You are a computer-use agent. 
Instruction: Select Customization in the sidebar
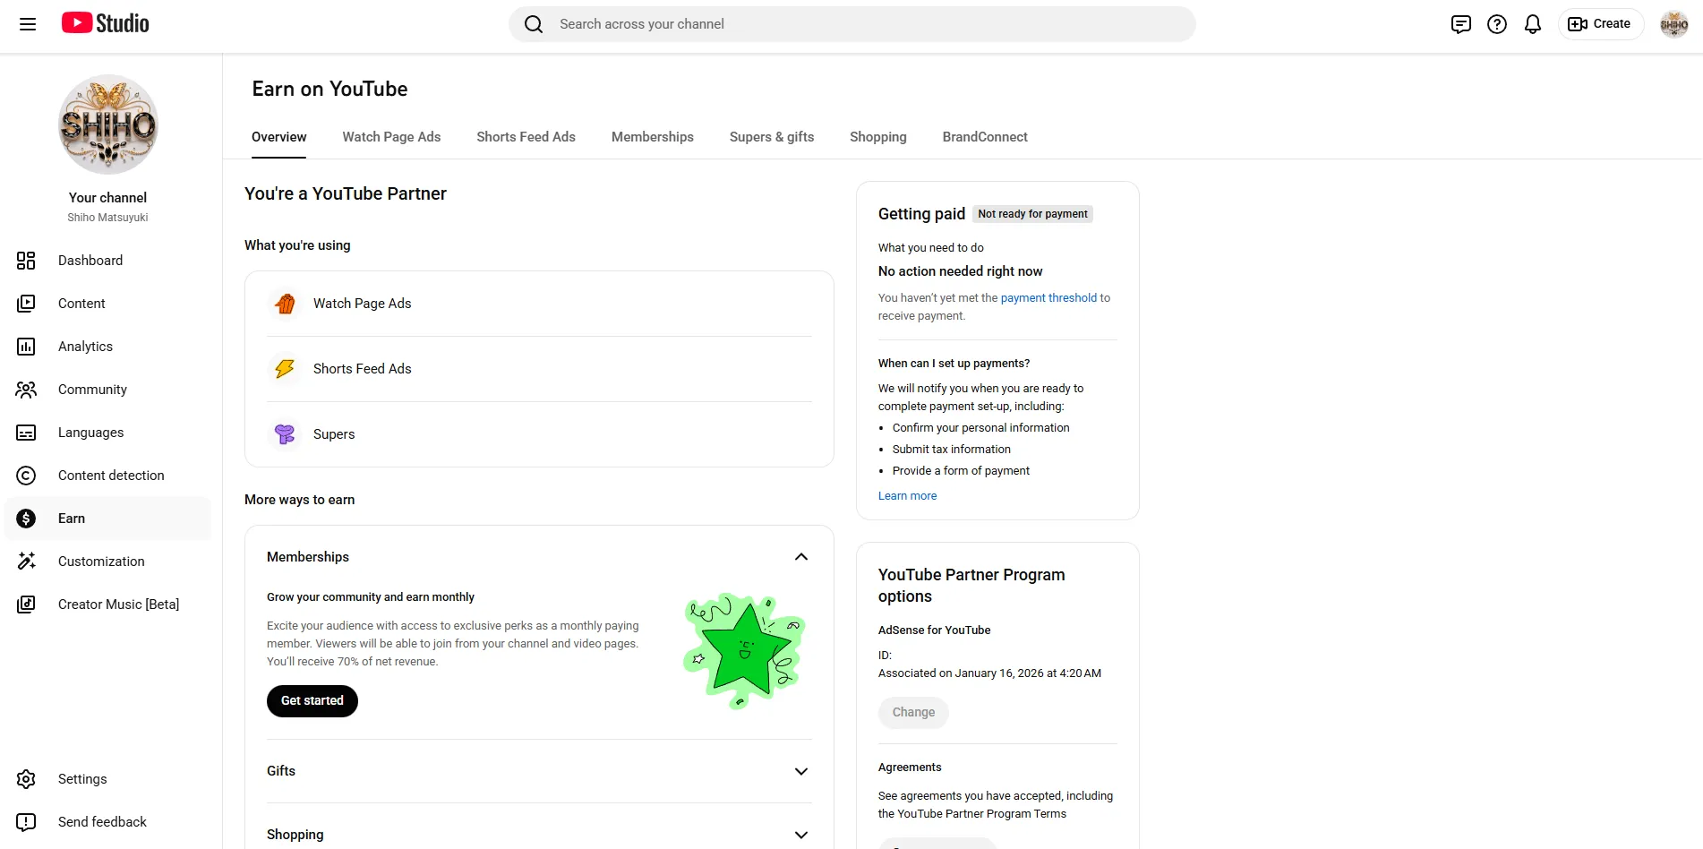click(108, 562)
